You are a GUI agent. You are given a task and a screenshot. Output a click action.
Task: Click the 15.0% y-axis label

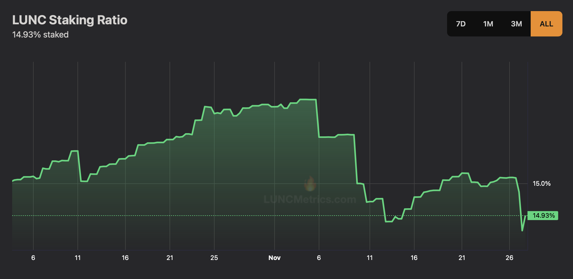[542, 184]
